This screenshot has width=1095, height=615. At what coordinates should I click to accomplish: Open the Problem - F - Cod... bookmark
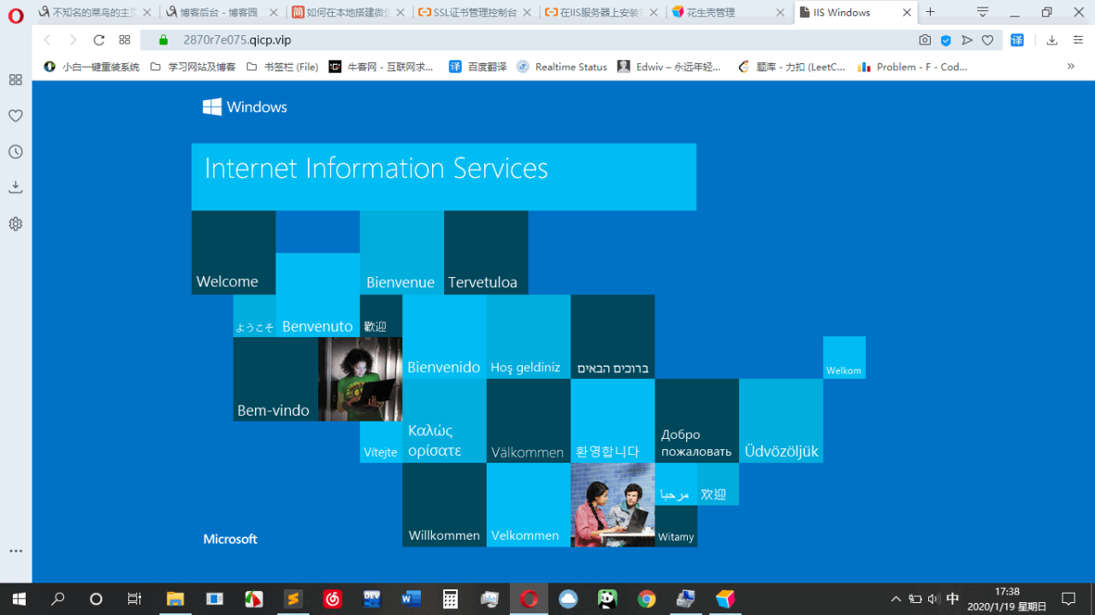[913, 67]
